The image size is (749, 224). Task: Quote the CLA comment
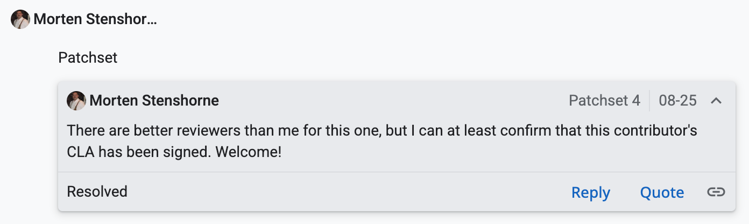pyautogui.click(x=662, y=192)
